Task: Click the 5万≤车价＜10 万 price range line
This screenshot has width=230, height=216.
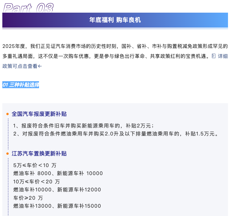Action: 35,165
